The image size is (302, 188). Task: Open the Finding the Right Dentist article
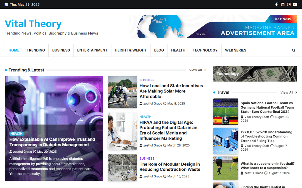263,186
